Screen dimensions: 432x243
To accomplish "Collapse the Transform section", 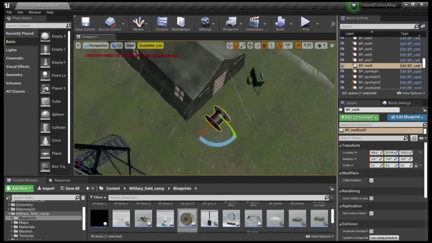I will 340,145.
